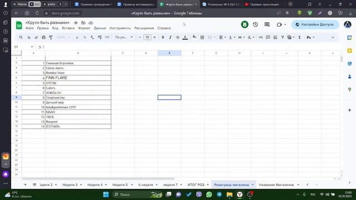Decrease decimal places
Screen dimensions: 356x200
92,37
